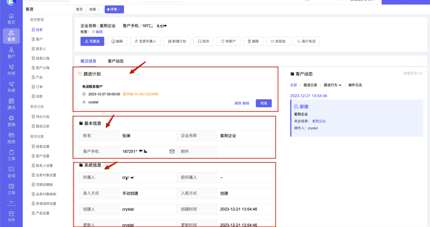Open 写跟进模板 menu item

pos(42,185)
